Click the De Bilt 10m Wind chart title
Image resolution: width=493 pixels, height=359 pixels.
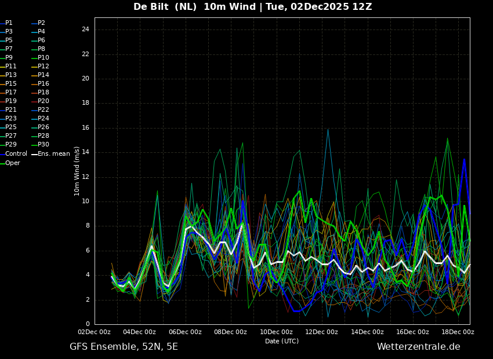tap(252, 7)
